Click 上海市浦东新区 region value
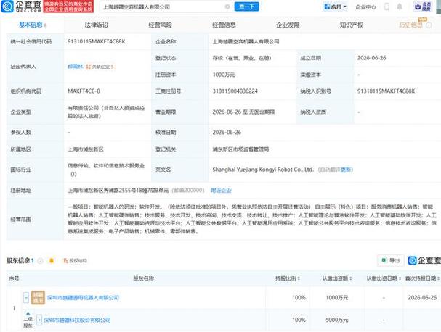441x332 pixels. pyautogui.click(x=86, y=149)
